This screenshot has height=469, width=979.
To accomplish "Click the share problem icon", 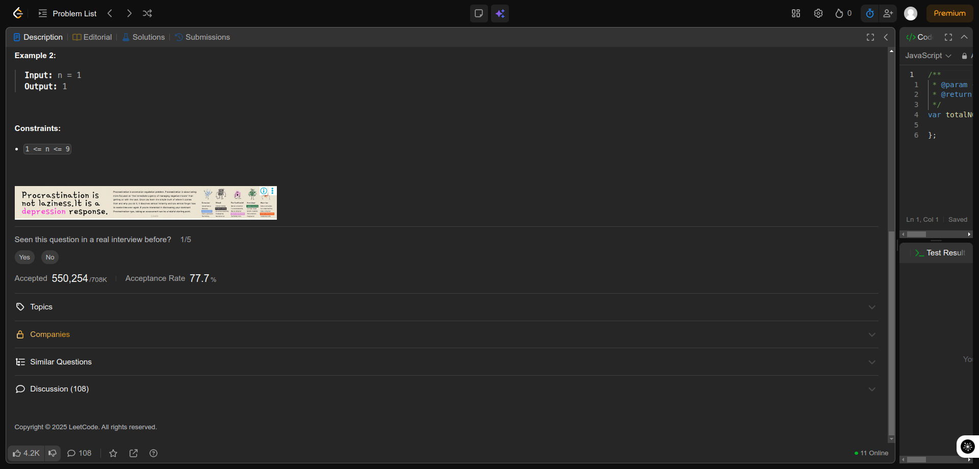I will coord(134,453).
